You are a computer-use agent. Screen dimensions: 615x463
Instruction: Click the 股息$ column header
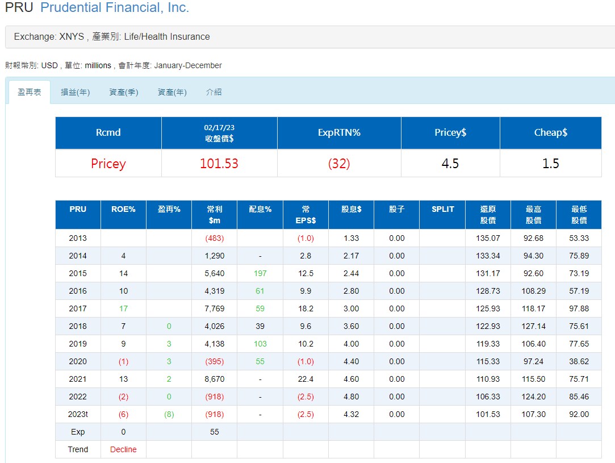click(x=352, y=215)
